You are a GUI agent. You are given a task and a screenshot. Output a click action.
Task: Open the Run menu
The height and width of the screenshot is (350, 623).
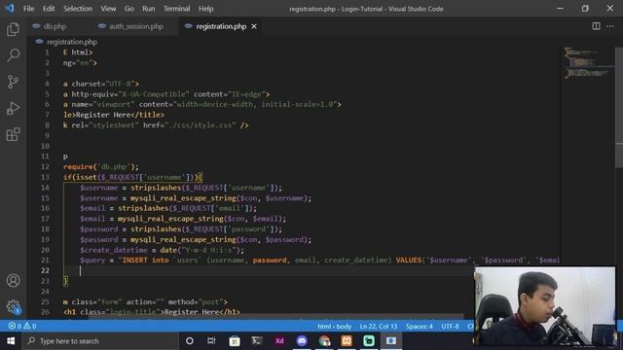(149, 9)
